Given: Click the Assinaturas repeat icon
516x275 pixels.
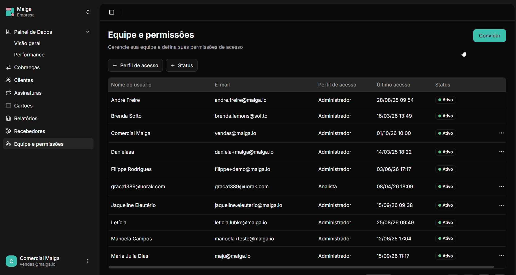Looking at the screenshot, I should (x=9, y=93).
